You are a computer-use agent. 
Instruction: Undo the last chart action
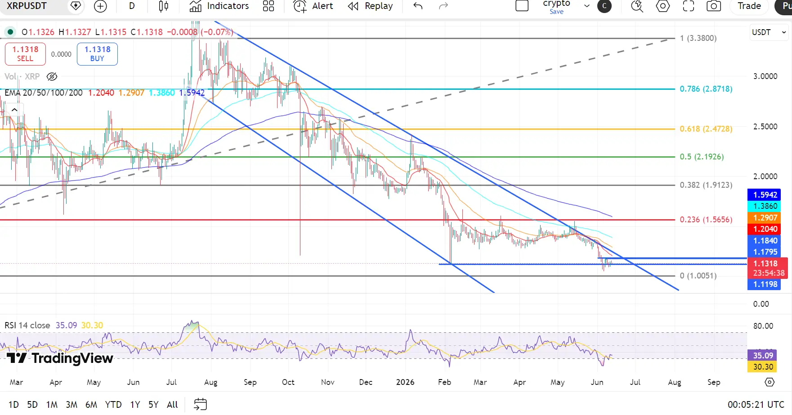(x=418, y=6)
